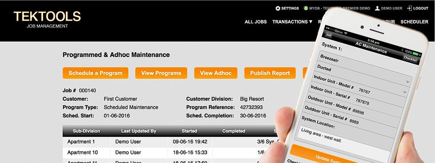Expand the Transactions dropdown menu

[292, 22]
